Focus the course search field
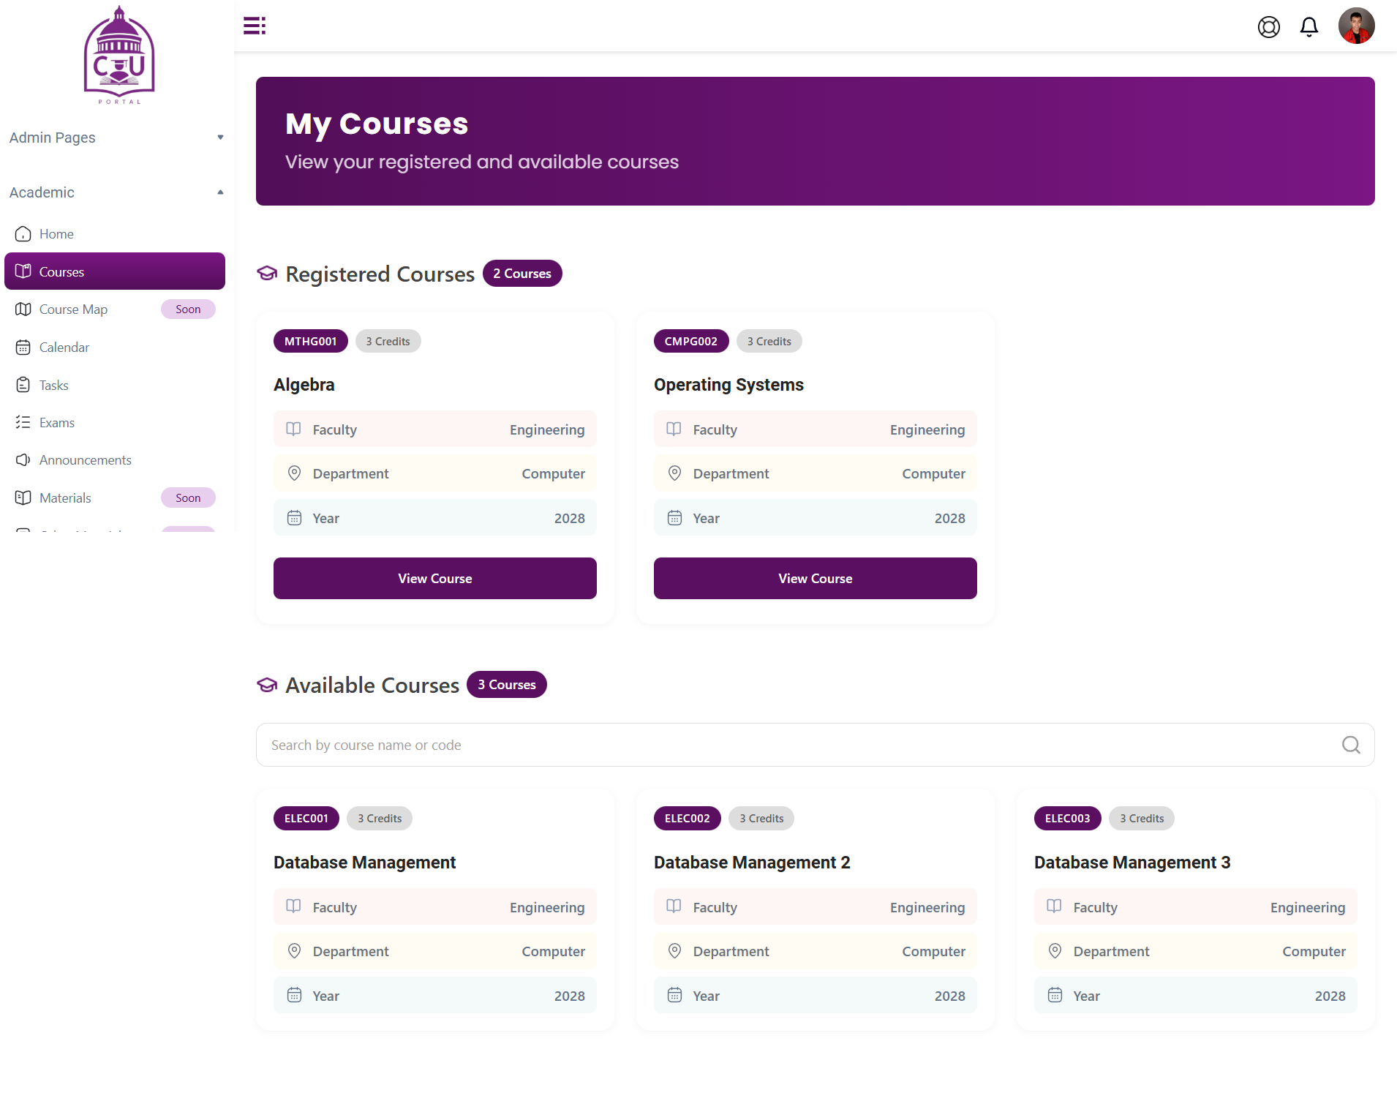The height and width of the screenshot is (1104, 1397). 797,745
